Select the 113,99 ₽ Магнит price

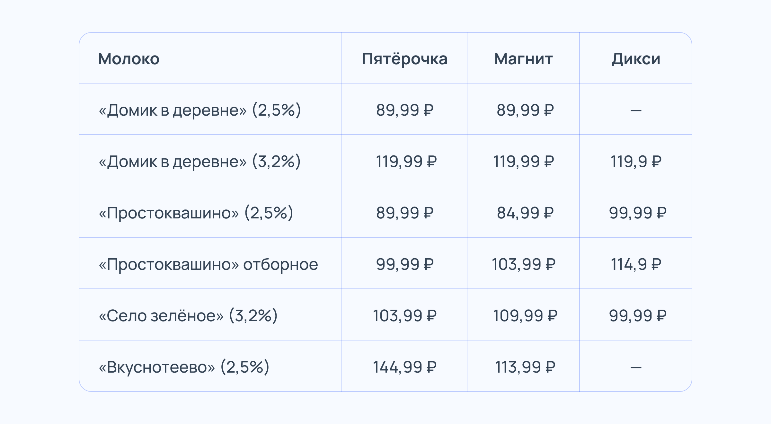click(525, 367)
